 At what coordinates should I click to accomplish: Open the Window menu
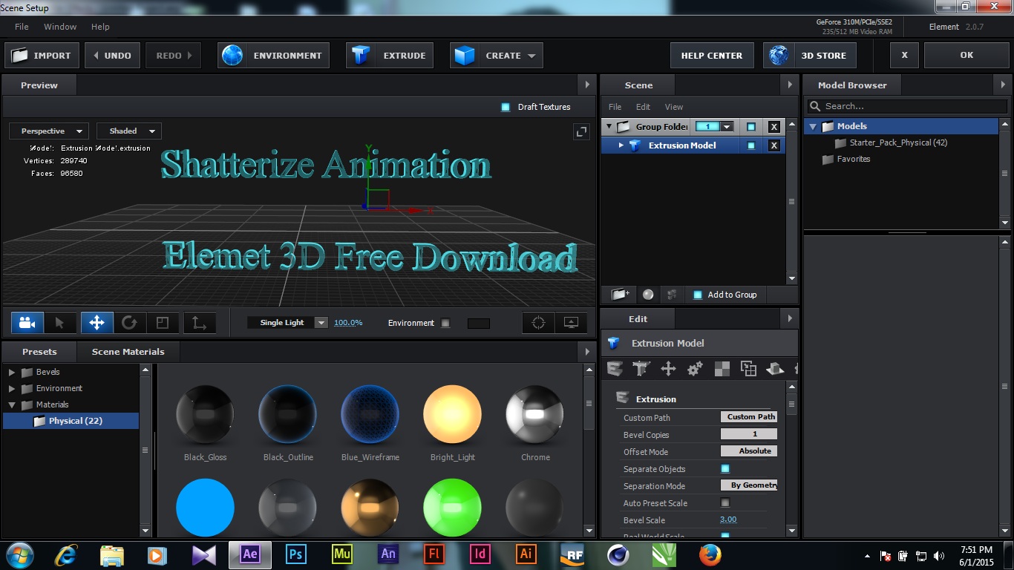(x=60, y=27)
